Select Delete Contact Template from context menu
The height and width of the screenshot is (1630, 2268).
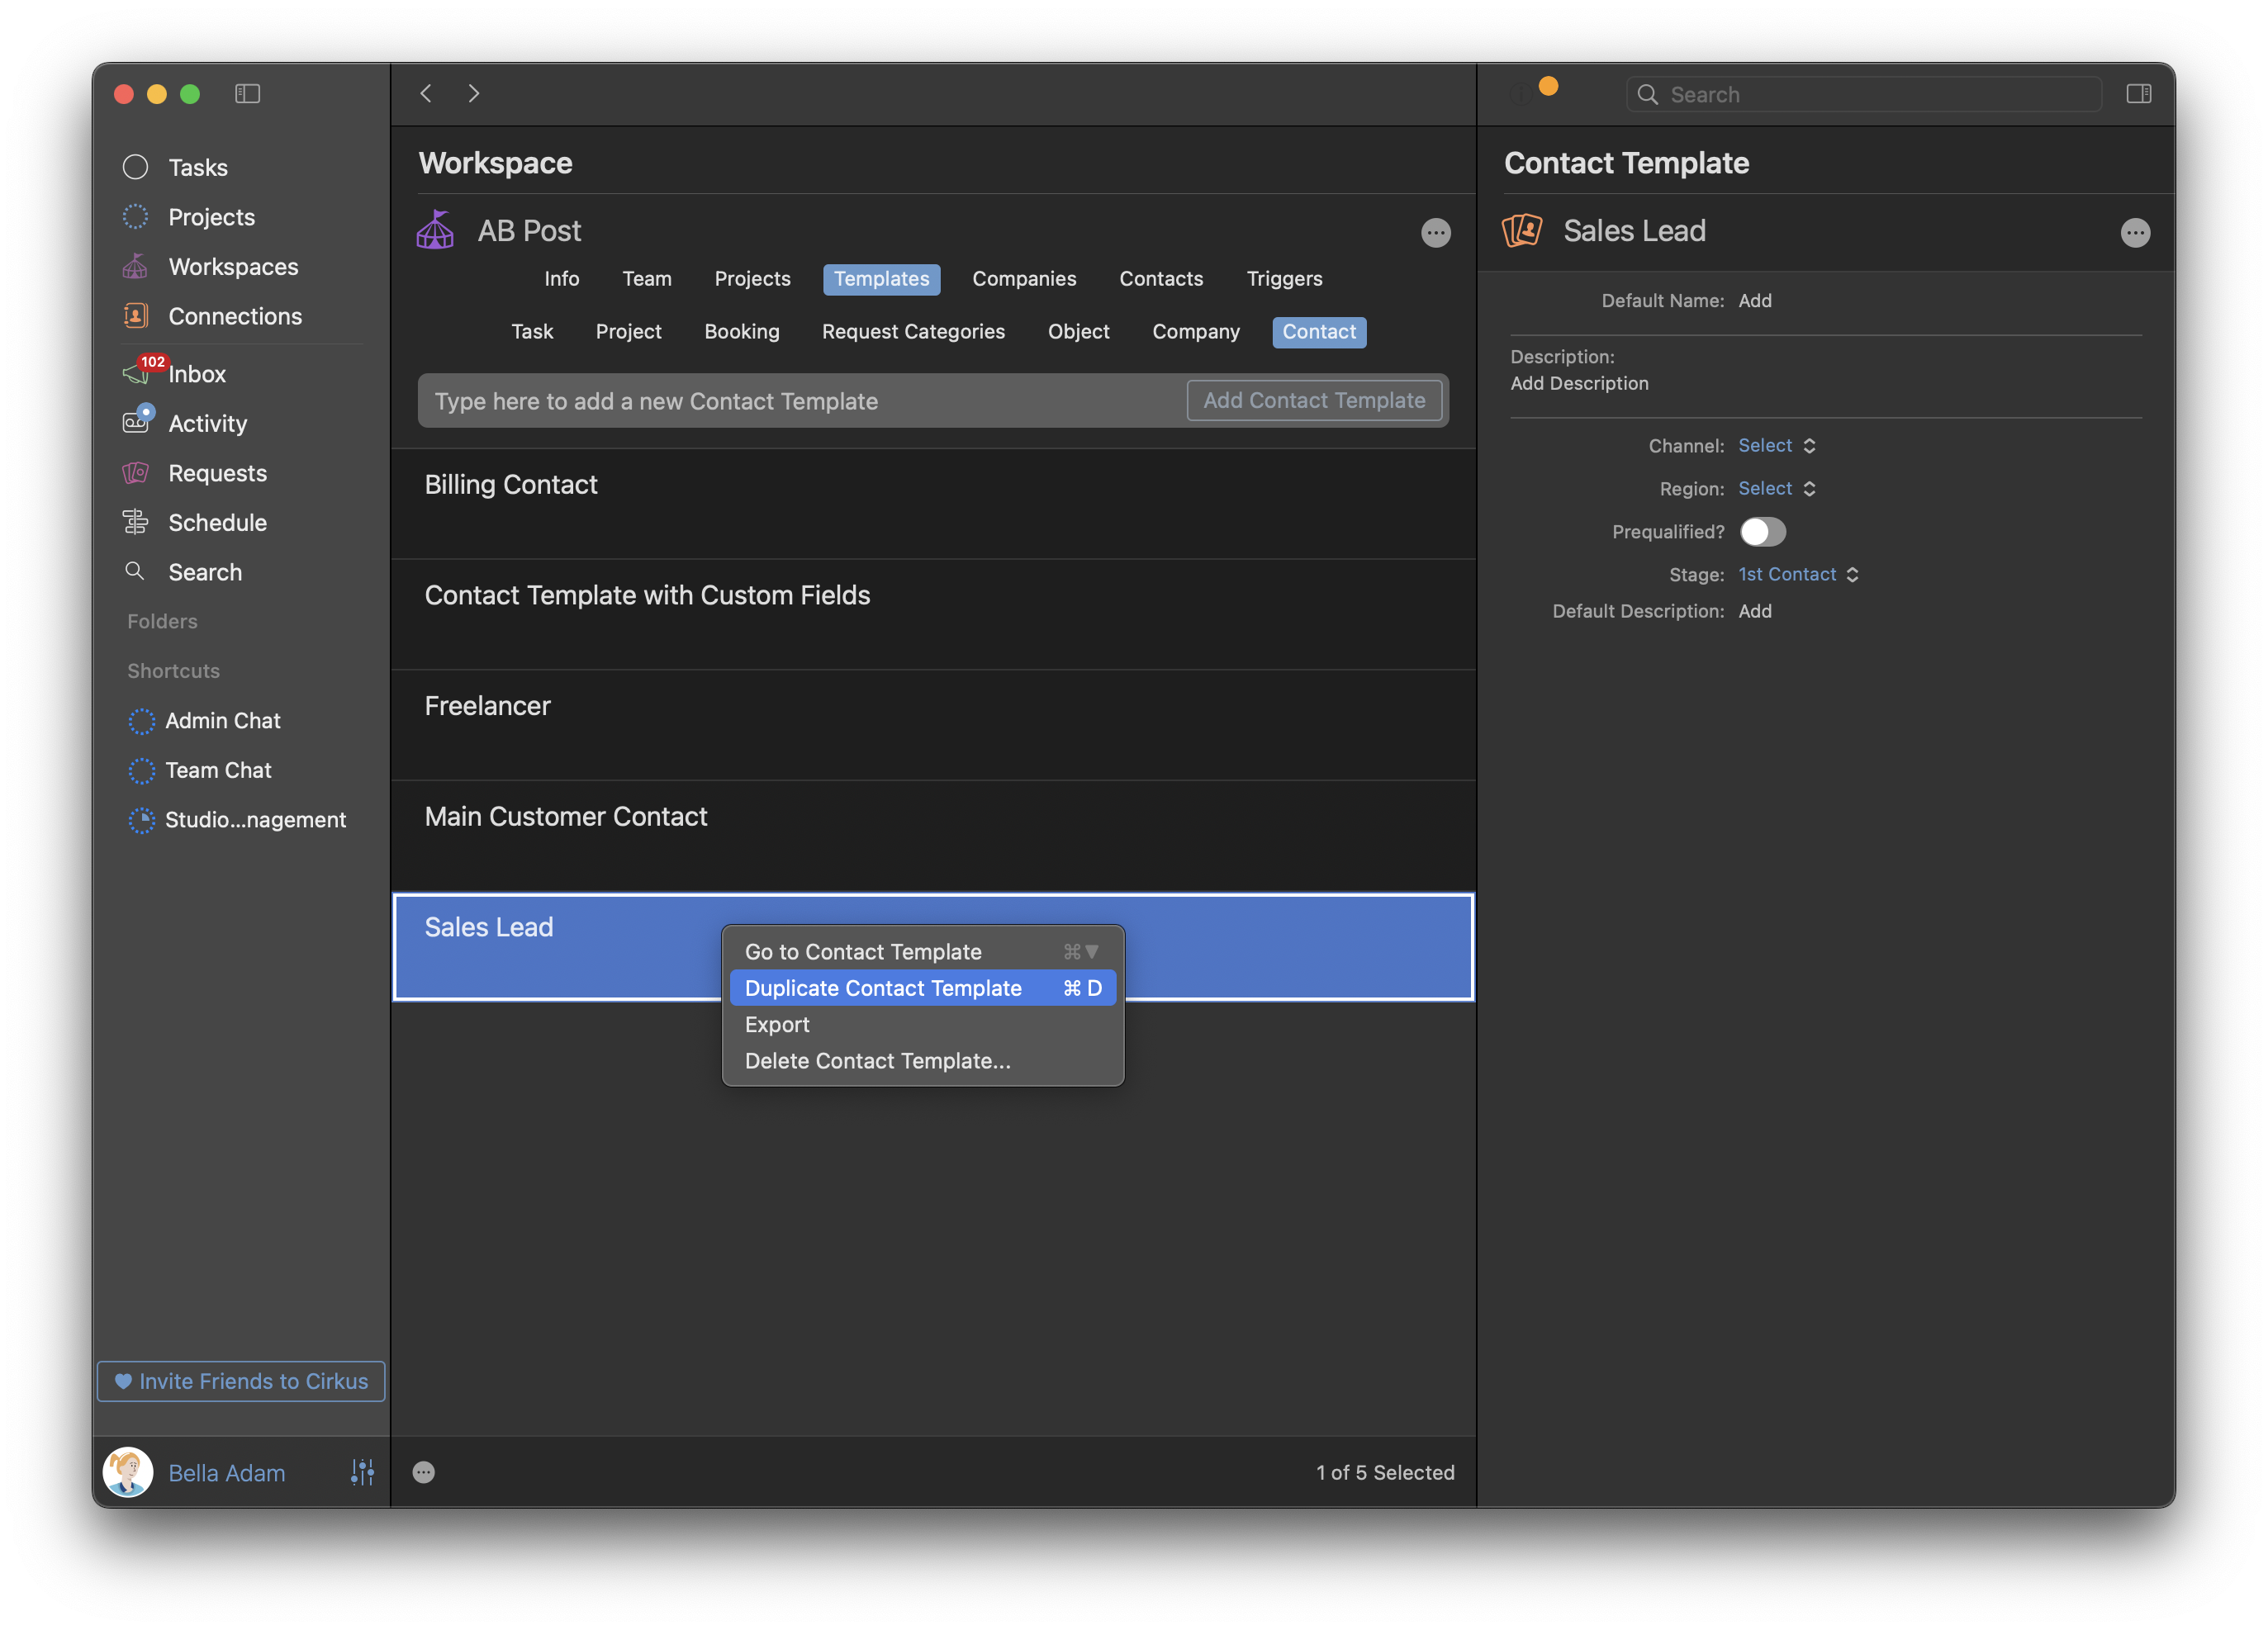point(877,1061)
